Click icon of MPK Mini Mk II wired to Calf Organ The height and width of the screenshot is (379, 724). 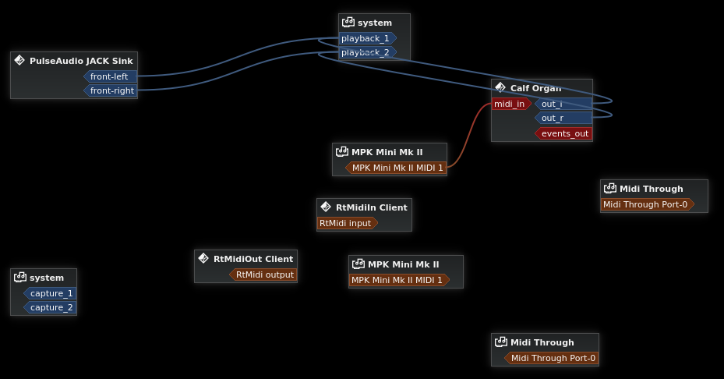pos(342,151)
